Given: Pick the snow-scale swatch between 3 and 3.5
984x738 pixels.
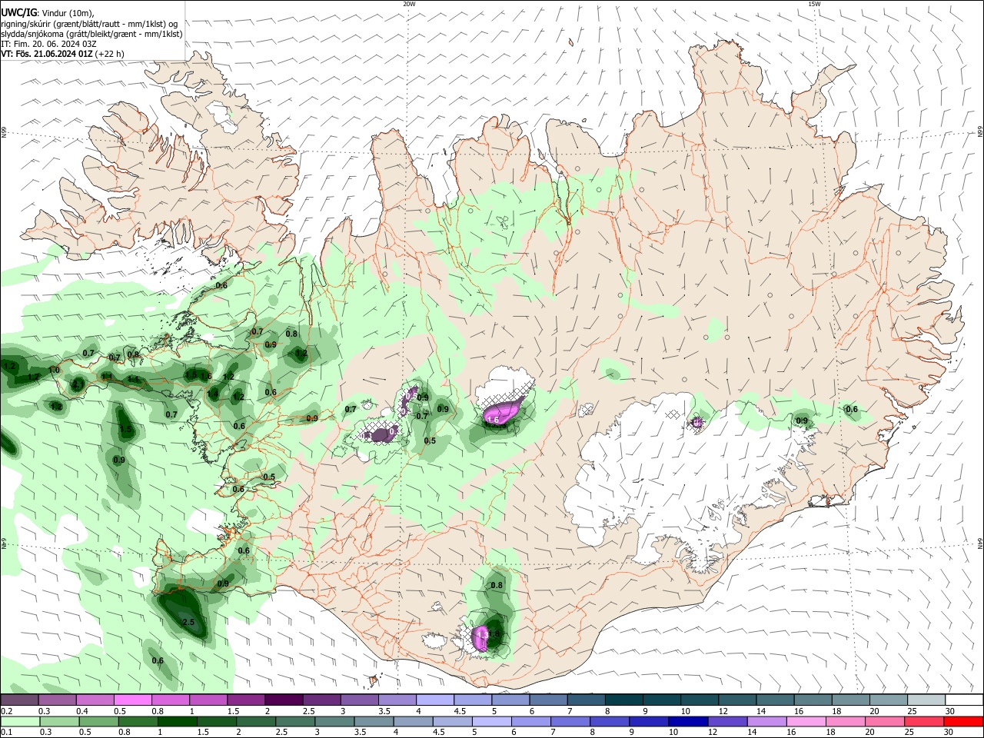Looking at the screenshot, I should click(360, 700).
